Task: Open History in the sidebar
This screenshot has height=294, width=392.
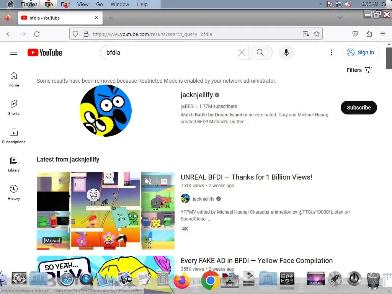Action: coord(14,193)
